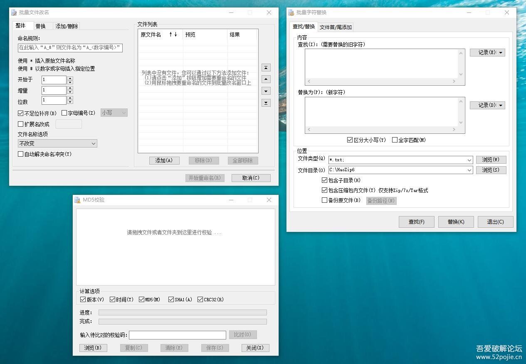Click the sort arrows in 原文件名 column header

[173, 34]
